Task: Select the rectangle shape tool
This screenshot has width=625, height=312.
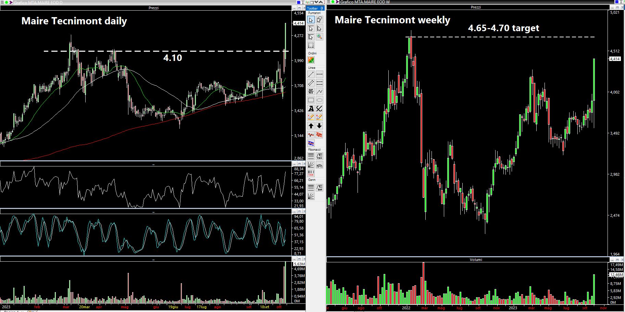Action: [x=311, y=100]
